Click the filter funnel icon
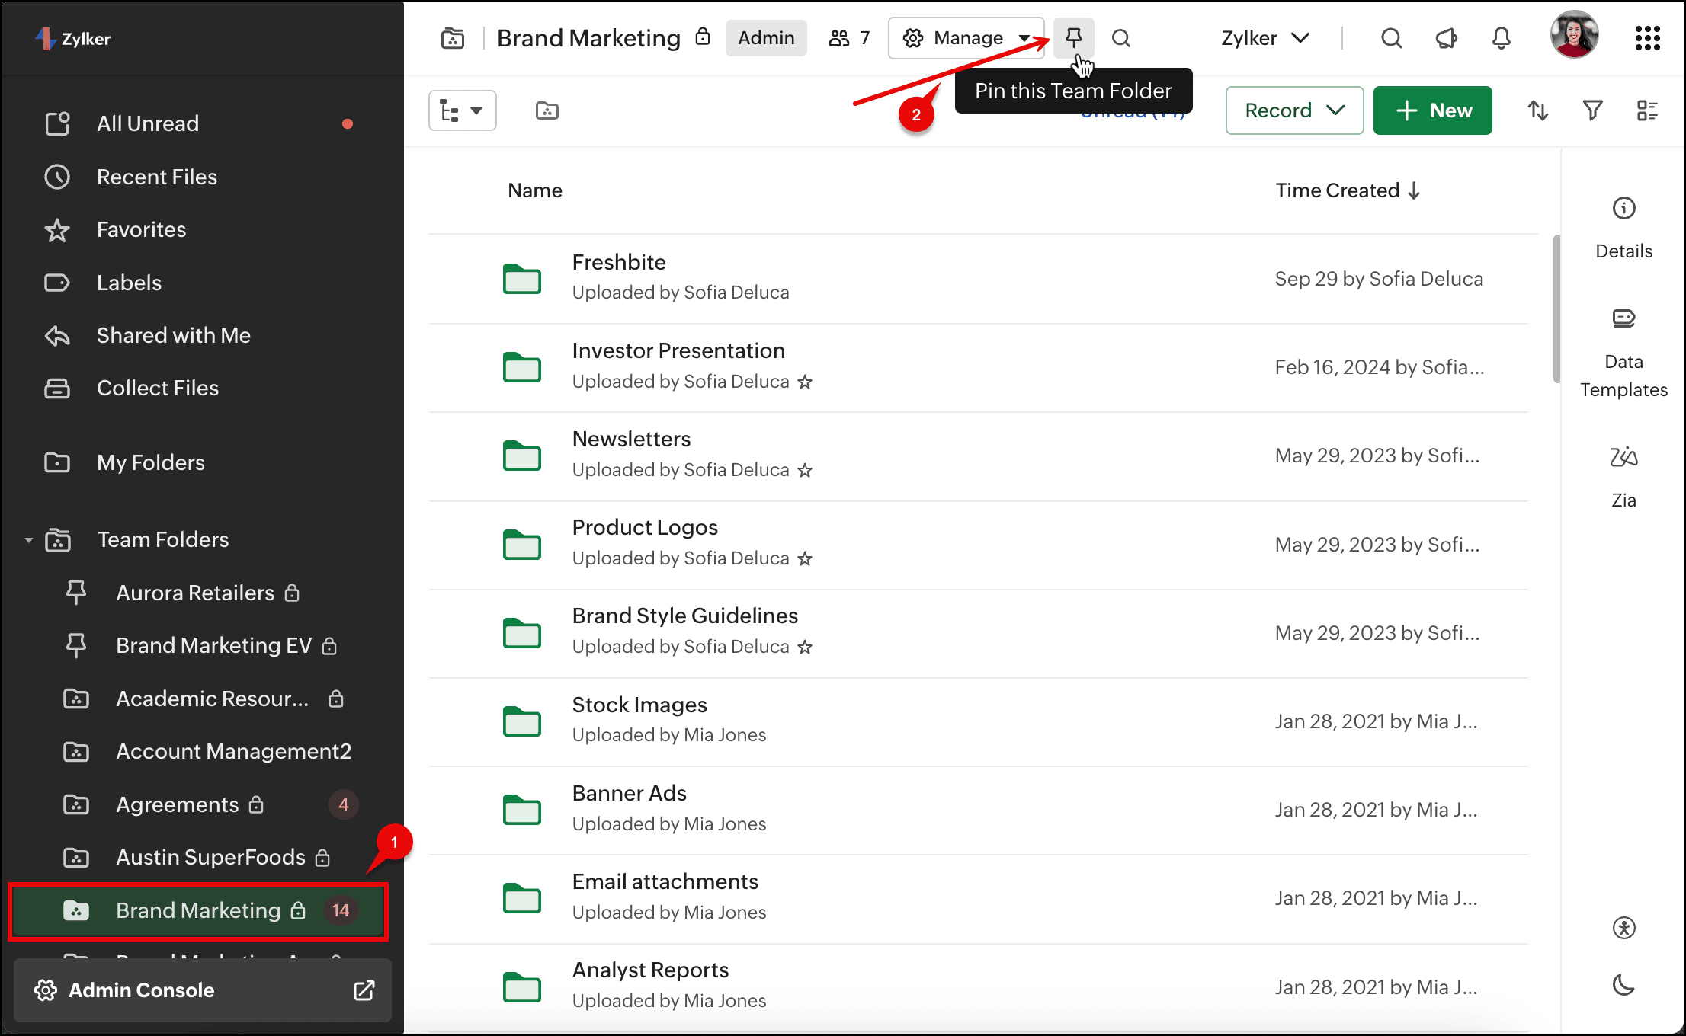Screen dimensions: 1686x1036 1592,110
